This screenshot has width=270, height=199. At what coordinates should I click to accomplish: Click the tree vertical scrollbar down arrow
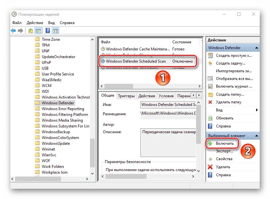(93, 173)
